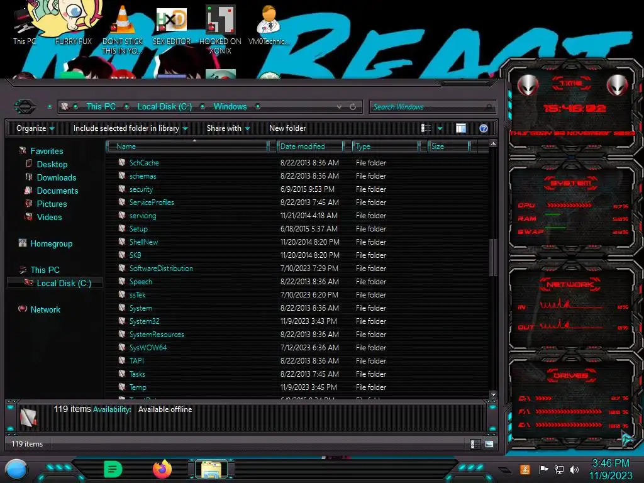Refresh the Windows folder address bar
The width and height of the screenshot is (644, 483).
[x=353, y=107]
